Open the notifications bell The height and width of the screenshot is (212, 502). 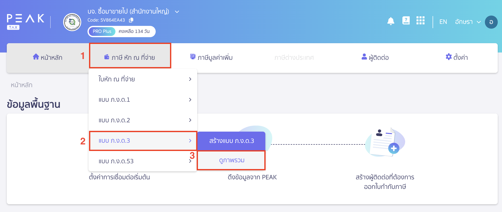click(x=391, y=21)
